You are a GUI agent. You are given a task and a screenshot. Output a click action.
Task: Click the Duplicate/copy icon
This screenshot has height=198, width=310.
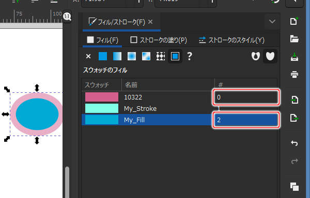[x=295, y=187]
